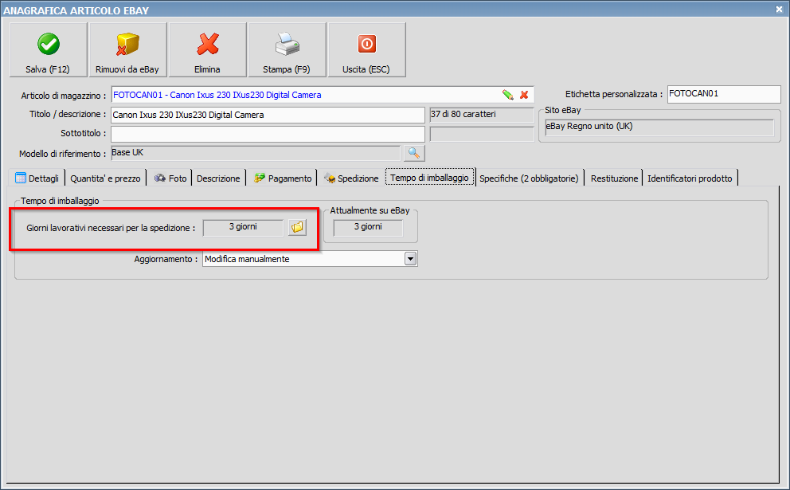Screen dimensions: 790x490
Task: Switch to the Dettagli tab
Action: pos(37,178)
